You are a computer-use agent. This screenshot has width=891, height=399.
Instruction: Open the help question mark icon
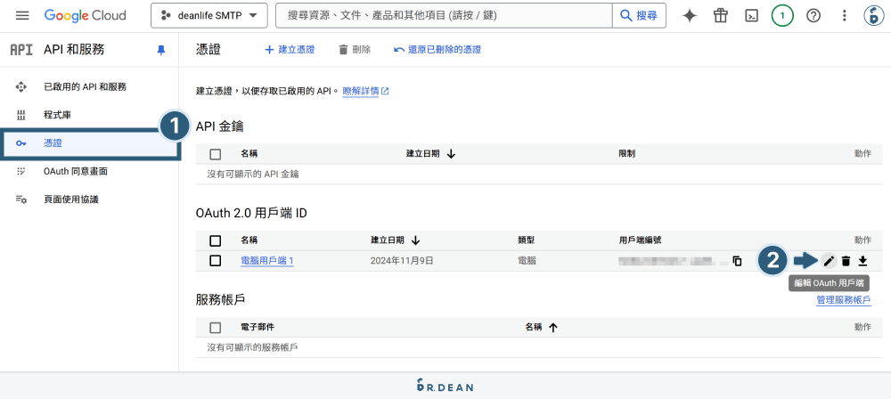point(813,16)
